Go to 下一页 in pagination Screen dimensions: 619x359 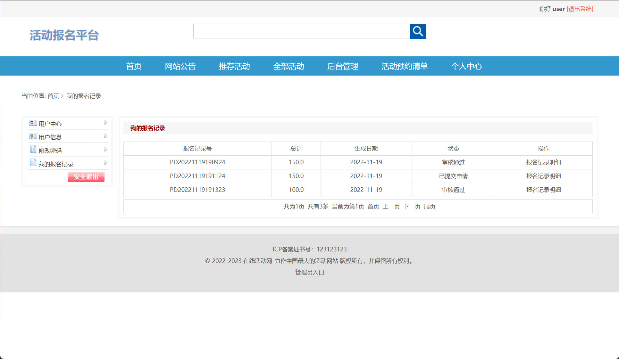tap(412, 207)
